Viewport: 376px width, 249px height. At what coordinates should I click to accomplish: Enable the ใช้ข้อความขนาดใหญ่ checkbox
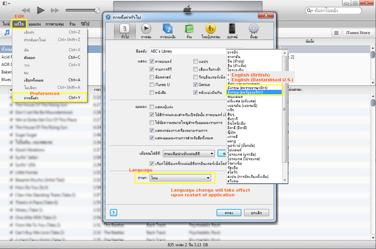pos(152,123)
